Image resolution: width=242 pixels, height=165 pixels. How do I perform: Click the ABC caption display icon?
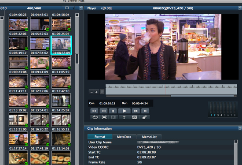(x=135, y=117)
